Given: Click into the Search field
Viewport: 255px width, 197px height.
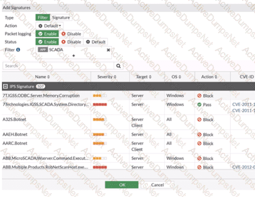Looking at the screenshot, I should point(58,66).
